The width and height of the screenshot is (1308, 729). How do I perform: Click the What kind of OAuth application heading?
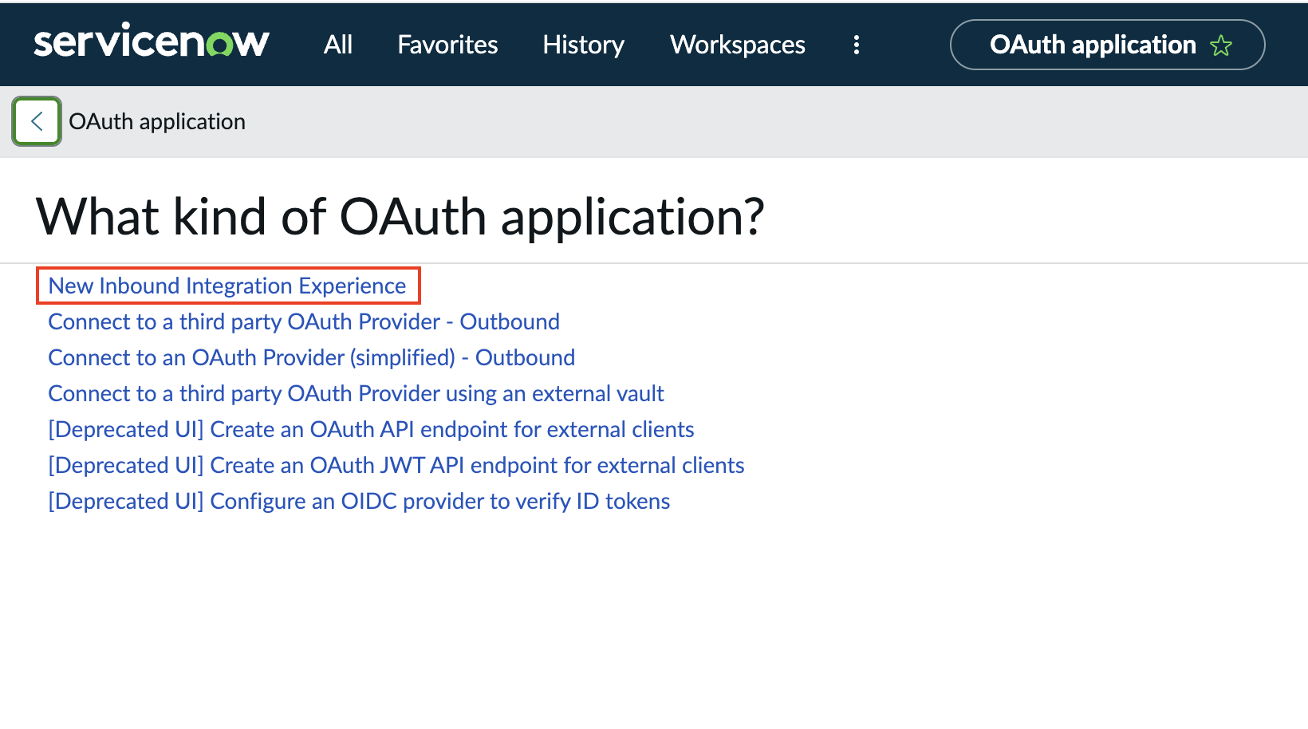point(400,216)
